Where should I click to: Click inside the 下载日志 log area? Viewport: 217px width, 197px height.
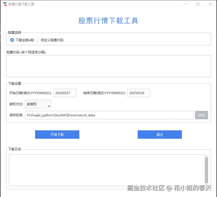tap(107, 170)
